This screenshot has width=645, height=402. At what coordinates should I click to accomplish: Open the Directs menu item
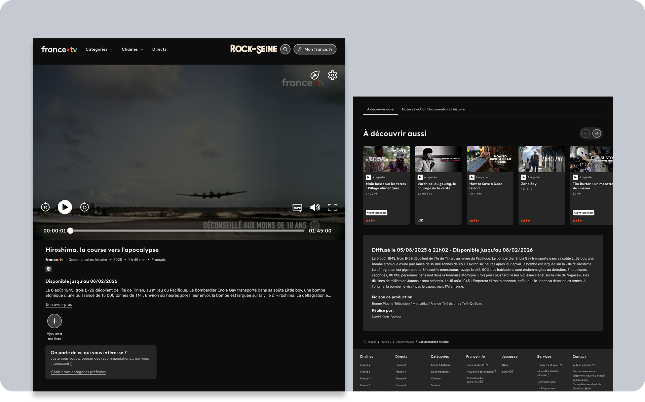tap(159, 49)
